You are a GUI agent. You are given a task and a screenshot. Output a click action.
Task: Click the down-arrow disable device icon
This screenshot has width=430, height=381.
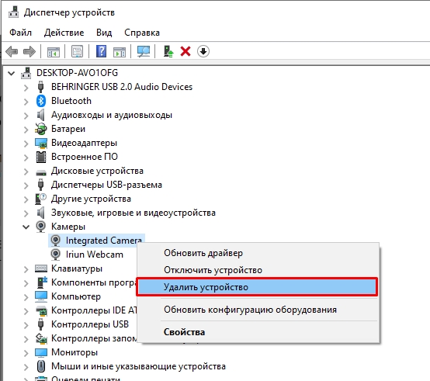tap(203, 51)
